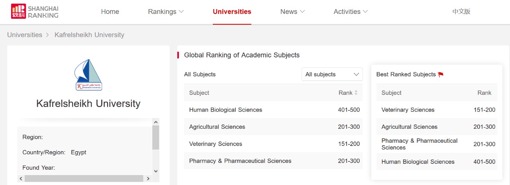Go to the Home page

(110, 12)
